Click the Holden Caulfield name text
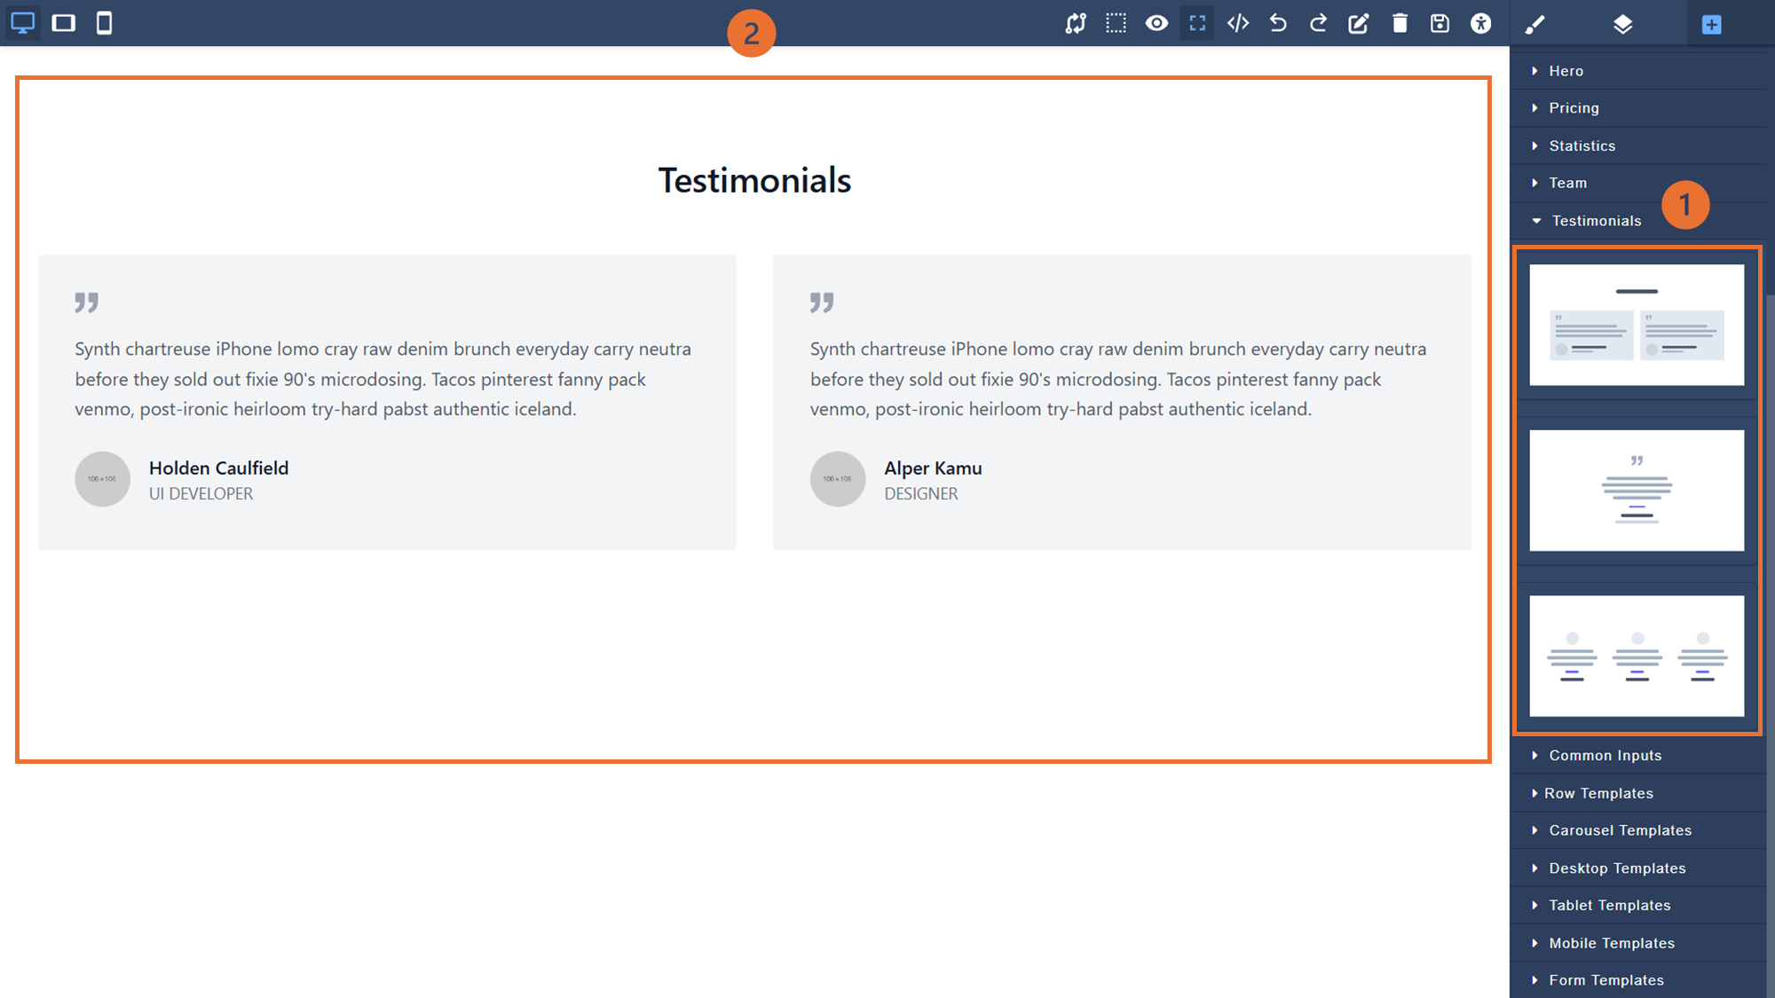This screenshot has width=1775, height=998. point(218,468)
